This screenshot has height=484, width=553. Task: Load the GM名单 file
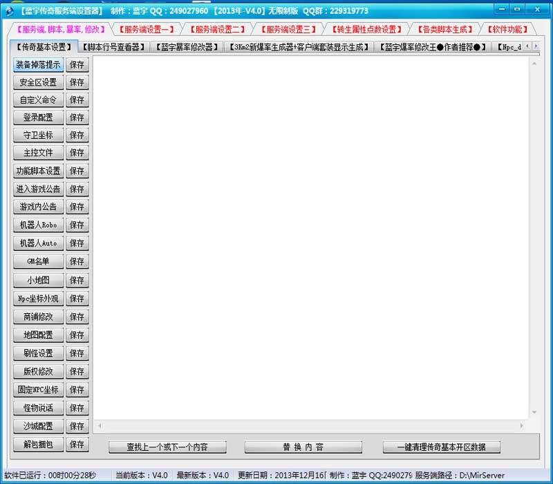point(39,261)
